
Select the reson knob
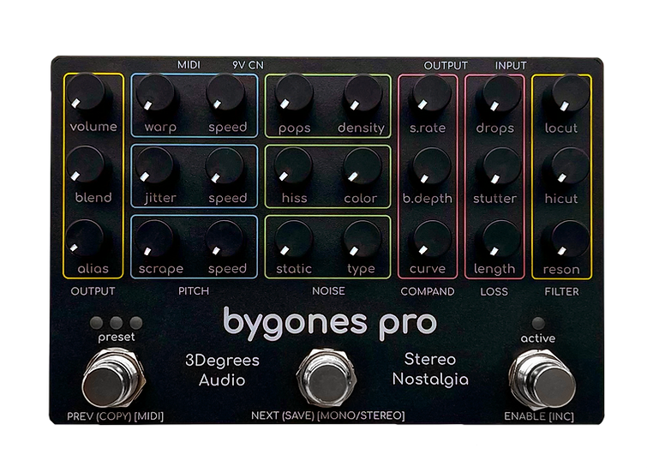click(571, 239)
